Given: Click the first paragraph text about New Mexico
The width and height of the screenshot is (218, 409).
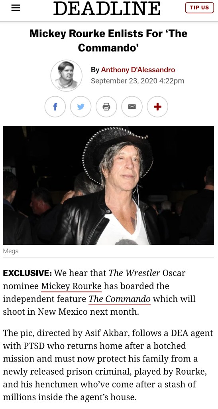Looking at the screenshot, I should pos(99,293).
